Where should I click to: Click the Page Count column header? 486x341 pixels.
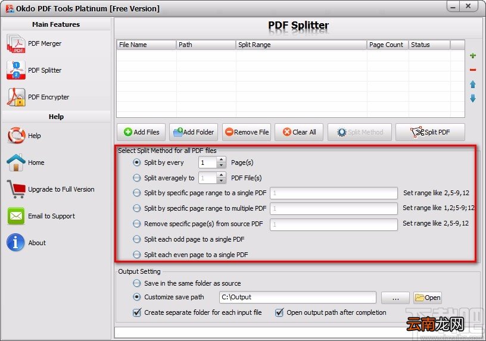point(388,45)
